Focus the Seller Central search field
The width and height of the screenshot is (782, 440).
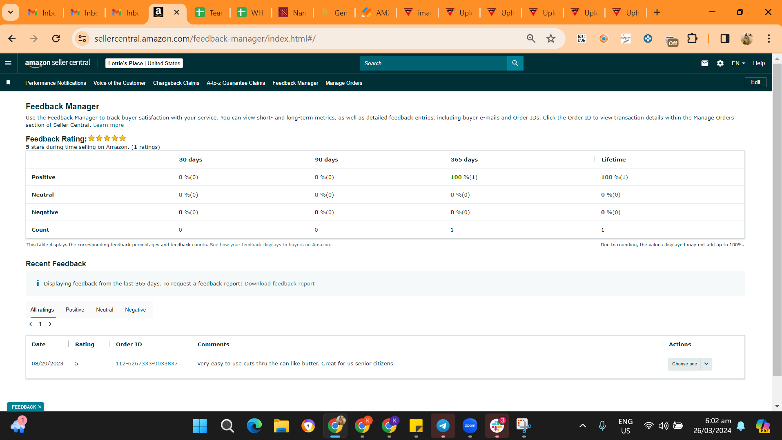tap(434, 63)
